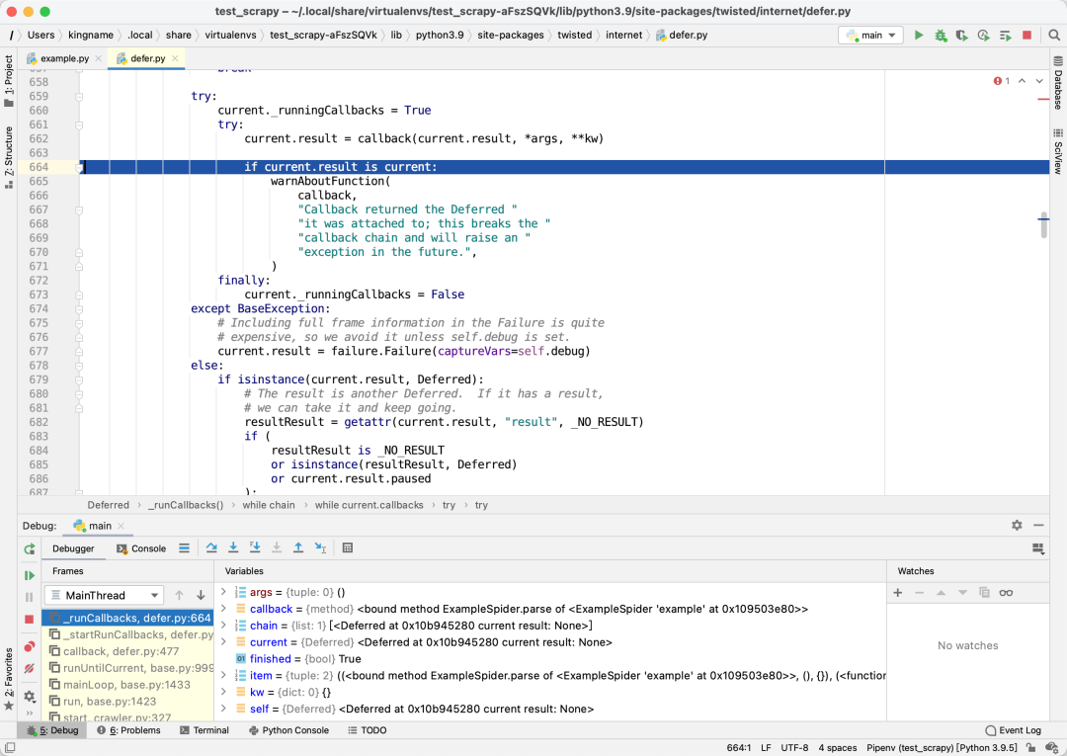The height and width of the screenshot is (756, 1067).
Task: Resume program in the debug sidebar
Action: 30,576
